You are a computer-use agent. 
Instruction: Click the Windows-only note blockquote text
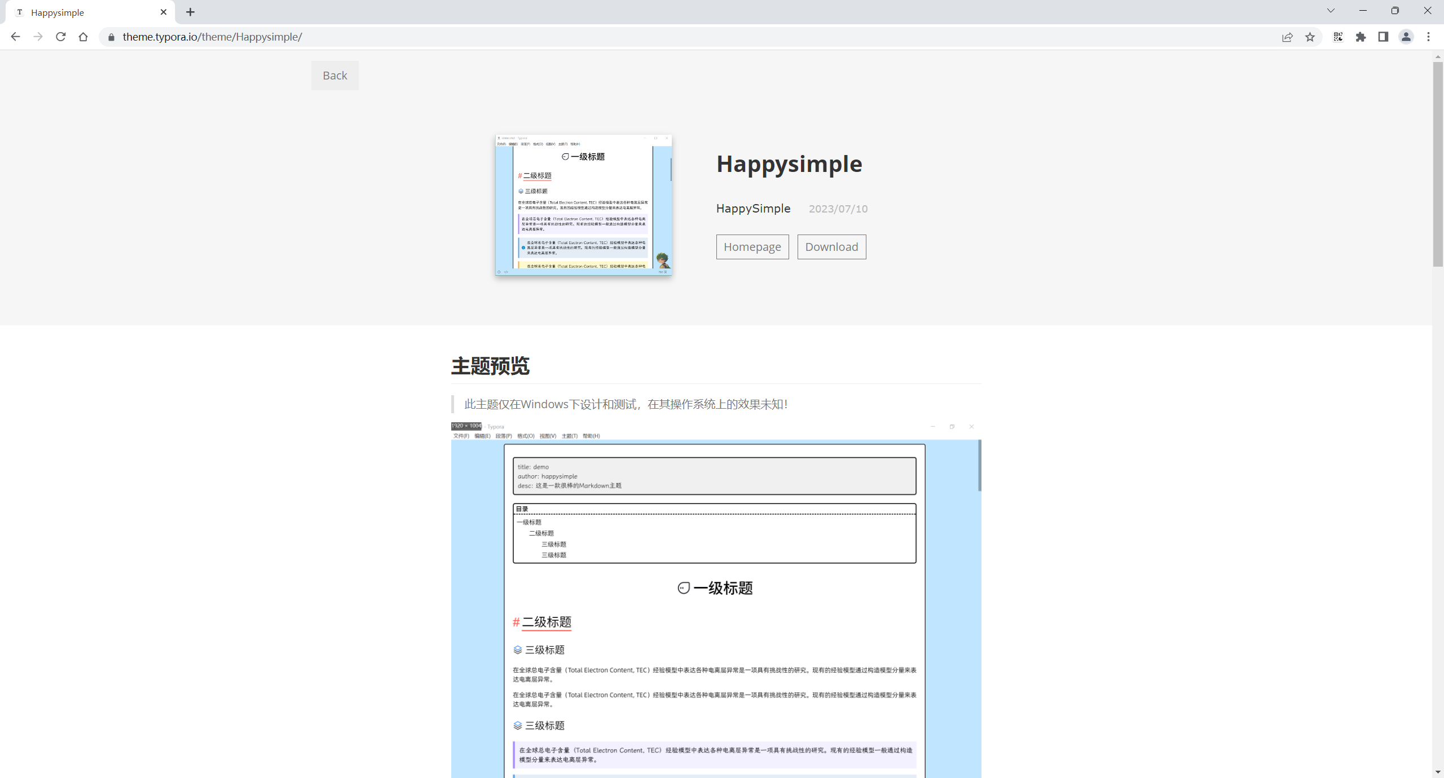pos(626,404)
